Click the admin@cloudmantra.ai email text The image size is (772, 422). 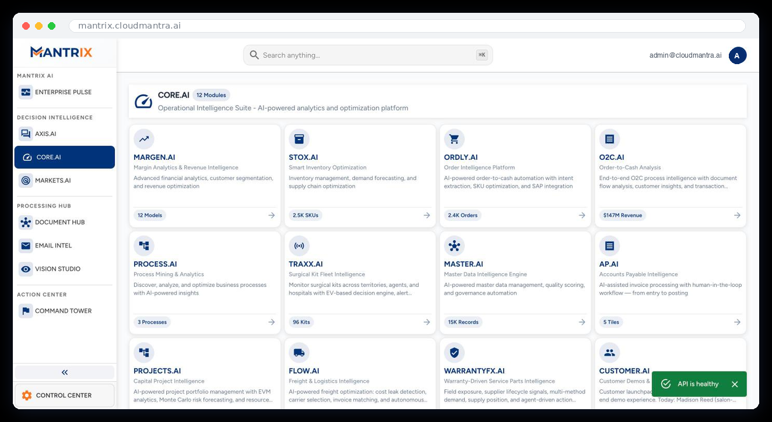pos(685,55)
